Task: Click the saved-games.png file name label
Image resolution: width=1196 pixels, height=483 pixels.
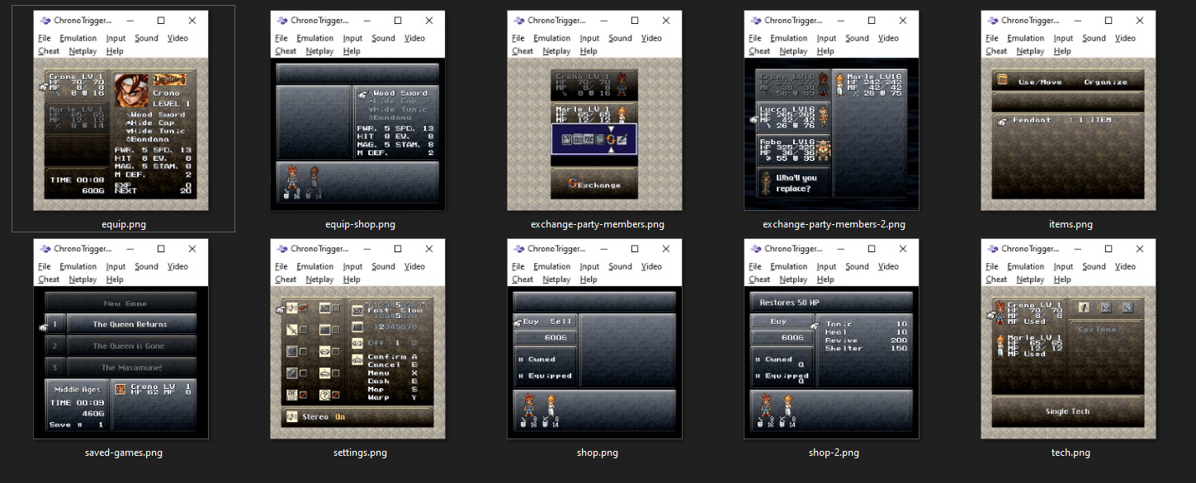Action: pyautogui.click(x=123, y=453)
